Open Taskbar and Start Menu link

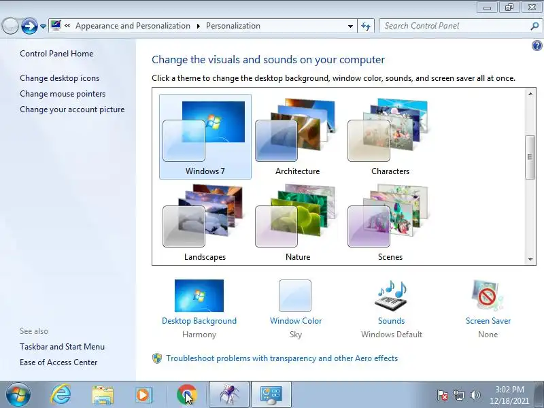click(x=62, y=347)
